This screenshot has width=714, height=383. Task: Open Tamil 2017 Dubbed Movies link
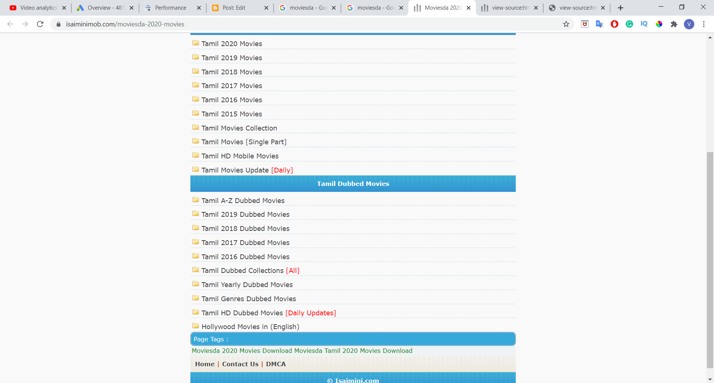click(245, 243)
